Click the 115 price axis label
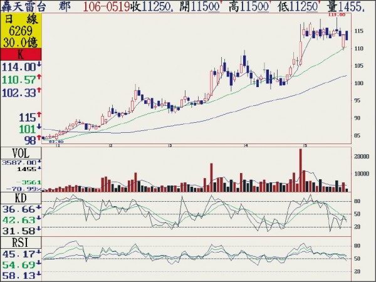Viewport: 376px width, 282px height. (x=358, y=31)
